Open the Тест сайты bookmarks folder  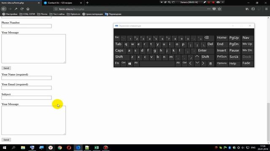point(57,14)
